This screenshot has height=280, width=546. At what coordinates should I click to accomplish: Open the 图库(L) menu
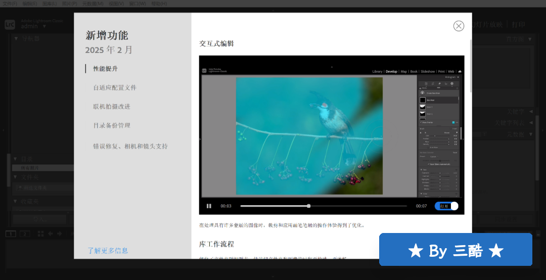pyautogui.click(x=50, y=4)
